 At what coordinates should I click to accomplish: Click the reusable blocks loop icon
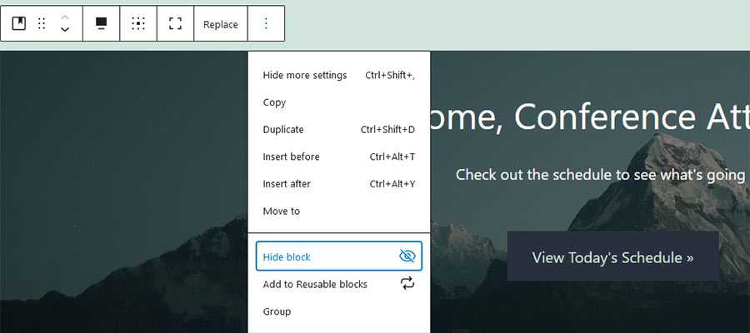point(407,284)
